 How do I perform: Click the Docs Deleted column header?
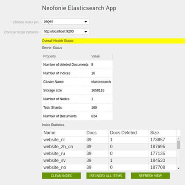[128, 133]
